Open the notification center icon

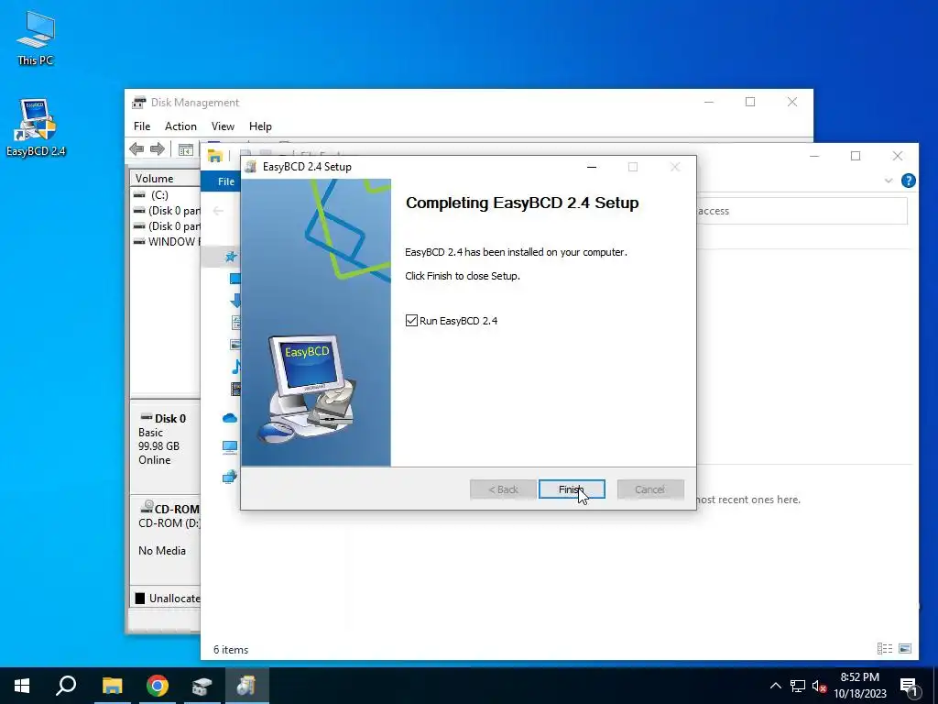tap(909, 686)
